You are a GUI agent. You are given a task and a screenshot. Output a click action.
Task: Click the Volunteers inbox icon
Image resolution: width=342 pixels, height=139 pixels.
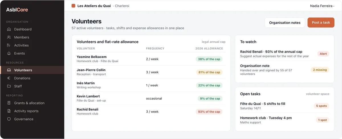[x=9, y=70]
